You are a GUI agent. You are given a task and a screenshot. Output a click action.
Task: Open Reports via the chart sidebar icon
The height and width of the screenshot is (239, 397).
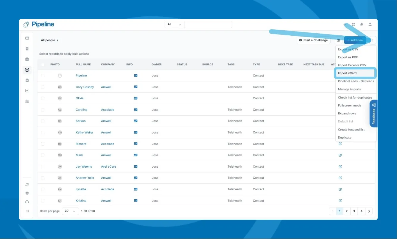[x=27, y=91]
